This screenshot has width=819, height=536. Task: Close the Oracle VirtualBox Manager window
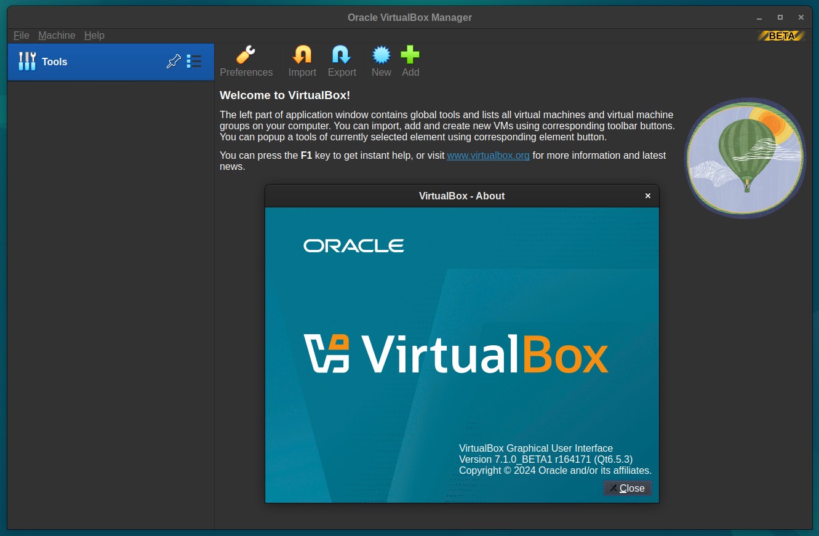[801, 17]
